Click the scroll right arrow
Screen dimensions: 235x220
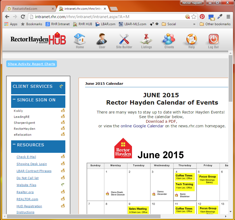tap(226, 216)
